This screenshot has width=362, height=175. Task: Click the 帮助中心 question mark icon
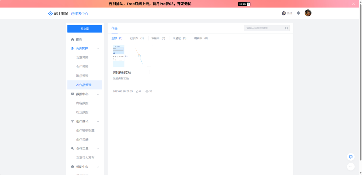click(72, 167)
